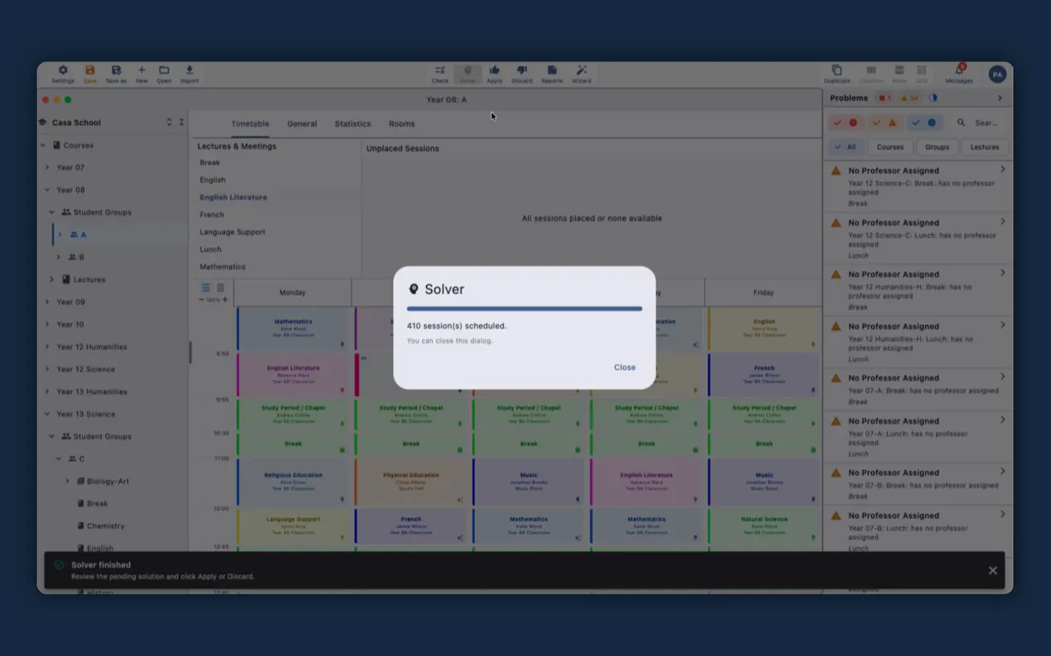Image resolution: width=1051 pixels, height=656 pixels.
Task: Expand the Year 12 Humanities node
Action: (47, 347)
